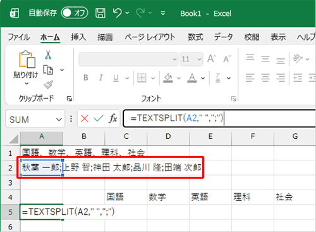Viewport: 316px width, 232px height.
Task: Apply font color A swatch
Action: coord(192,78)
